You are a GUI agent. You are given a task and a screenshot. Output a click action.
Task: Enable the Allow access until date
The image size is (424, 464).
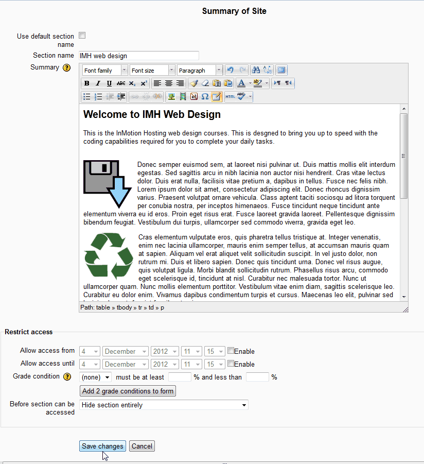click(231, 364)
